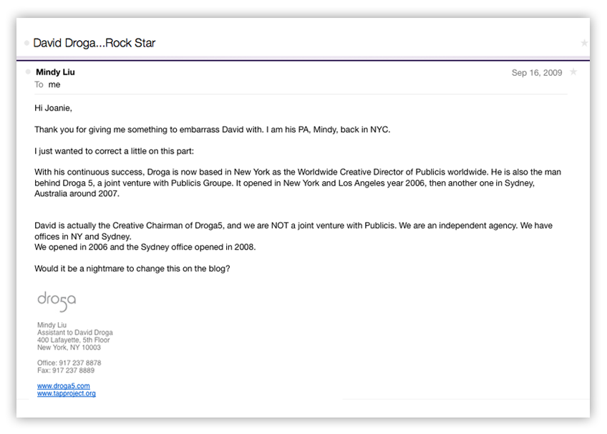Image resolution: width=607 pixels, height=434 pixels.
Task: Click the email subject title text
Action: pos(94,43)
